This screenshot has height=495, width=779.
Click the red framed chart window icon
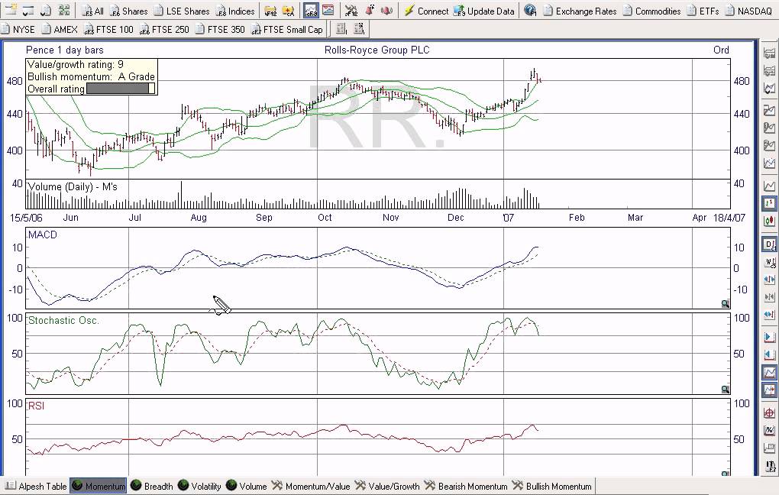click(x=328, y=11)
